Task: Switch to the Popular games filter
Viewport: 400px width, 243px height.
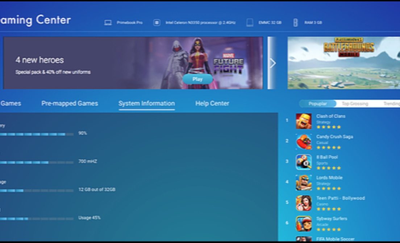Action: point(317,104)
